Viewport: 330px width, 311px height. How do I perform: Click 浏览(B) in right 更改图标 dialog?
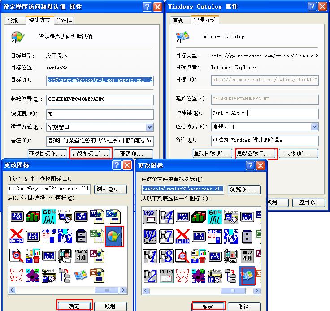tap(244, 190)
